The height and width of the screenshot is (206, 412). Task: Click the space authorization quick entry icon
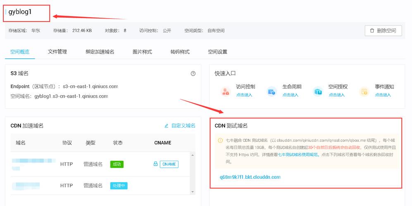point(318,92)
